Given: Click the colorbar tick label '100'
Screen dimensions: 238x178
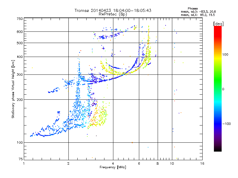Looking at the screenshot, I should coord(225,55).
